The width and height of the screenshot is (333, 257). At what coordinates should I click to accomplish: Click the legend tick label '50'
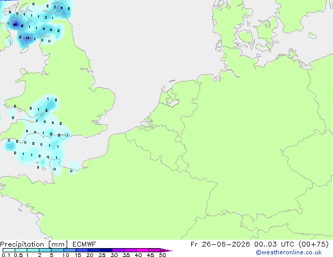[x=162, y=255]
